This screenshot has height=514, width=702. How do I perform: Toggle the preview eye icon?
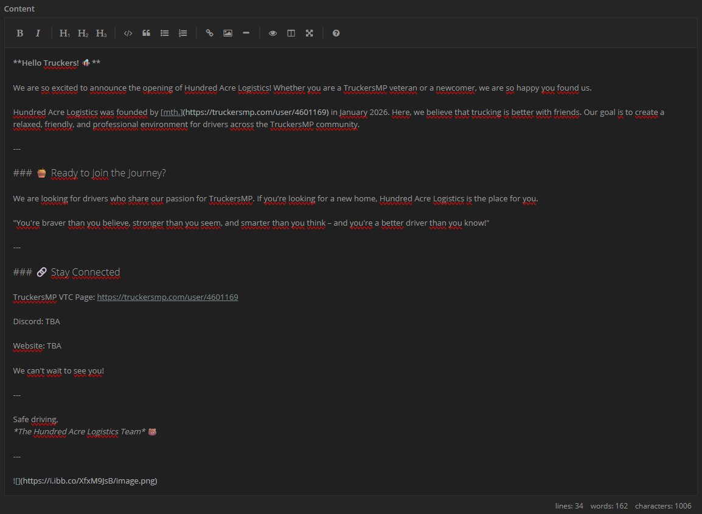click(273, 33)
